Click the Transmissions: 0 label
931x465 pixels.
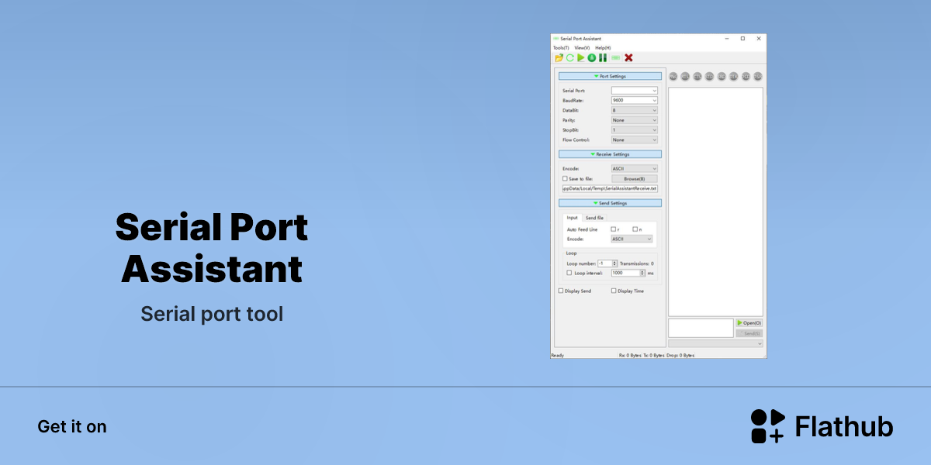(x=636, y=263)
